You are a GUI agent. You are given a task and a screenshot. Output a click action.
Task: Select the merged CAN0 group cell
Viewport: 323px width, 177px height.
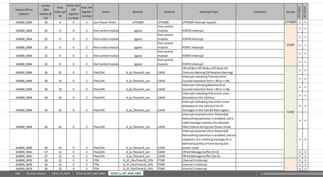pyautogui.click(x=290, y=112)
